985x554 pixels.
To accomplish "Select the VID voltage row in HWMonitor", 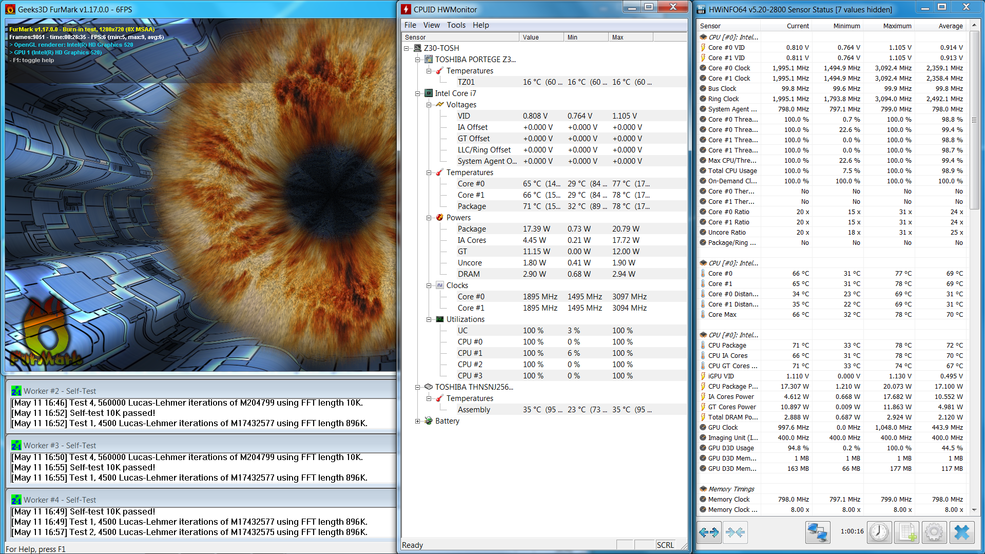I will 545,116.
